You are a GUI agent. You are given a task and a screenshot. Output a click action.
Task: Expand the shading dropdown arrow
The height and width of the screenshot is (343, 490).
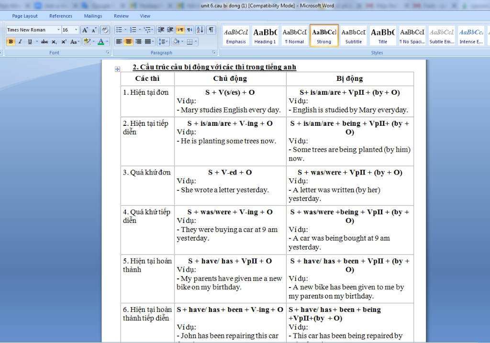(x=182, y=42)
